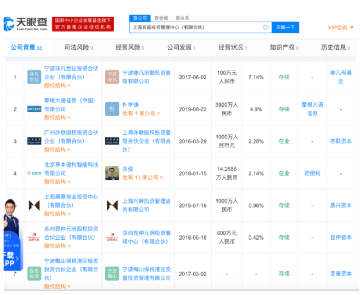
Task: Click the 极思投资 green logo icon
Action: pyautogui.click(x=34, y=274)
